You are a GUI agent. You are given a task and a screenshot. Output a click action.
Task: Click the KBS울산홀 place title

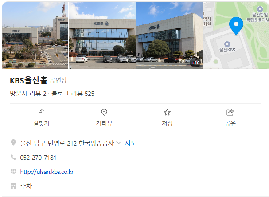click(x=28, y=80)
